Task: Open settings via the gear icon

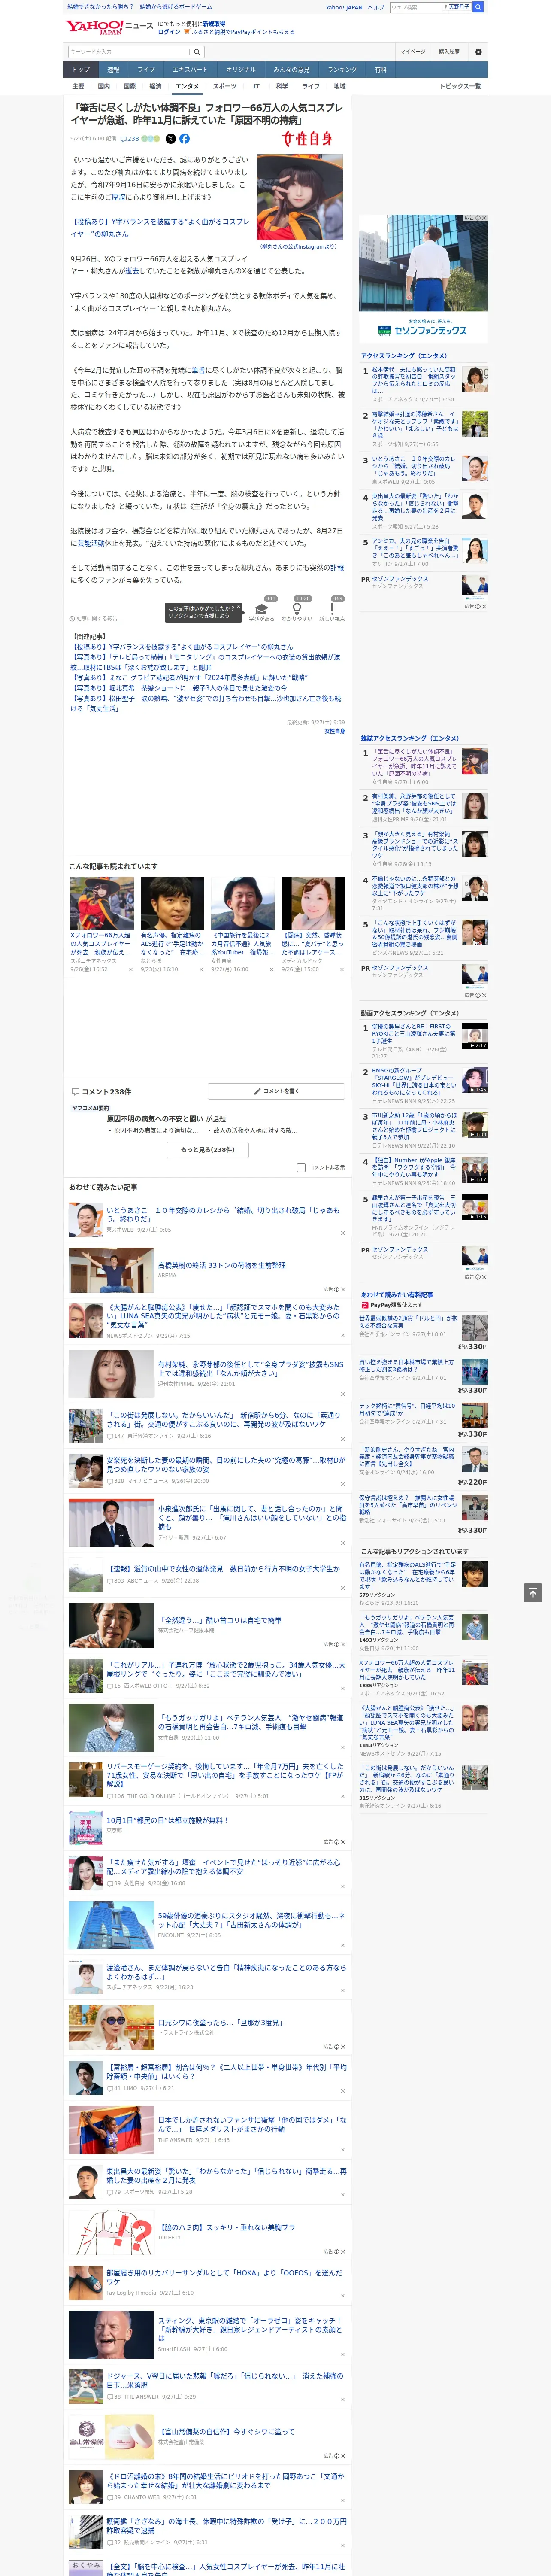Action: (478, 52)
